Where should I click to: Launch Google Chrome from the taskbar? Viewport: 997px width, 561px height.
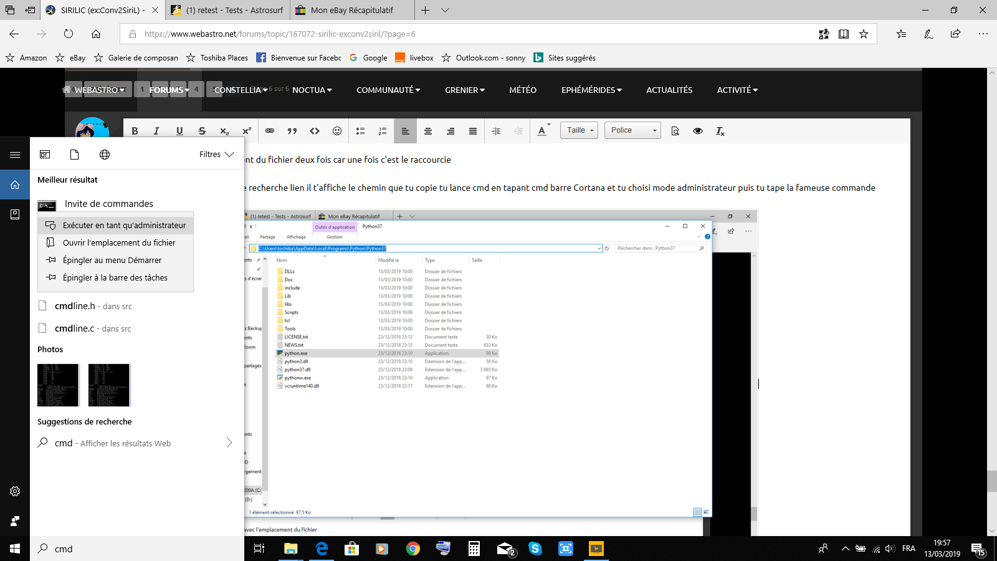tap(413, 549)
